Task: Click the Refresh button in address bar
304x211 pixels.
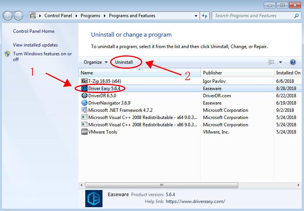Action: (205, 16)
